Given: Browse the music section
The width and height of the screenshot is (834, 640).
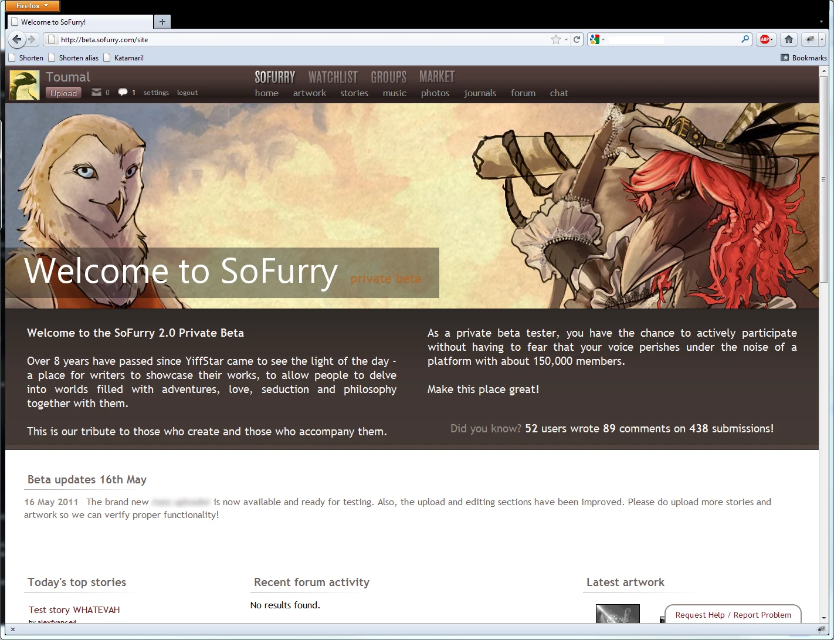Looking at the screenshot, I should click(x=395, y=93).
